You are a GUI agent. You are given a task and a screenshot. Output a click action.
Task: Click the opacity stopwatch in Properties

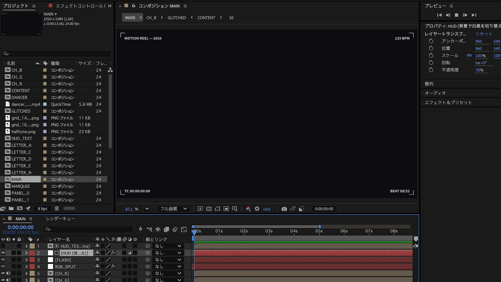[431, 70]
